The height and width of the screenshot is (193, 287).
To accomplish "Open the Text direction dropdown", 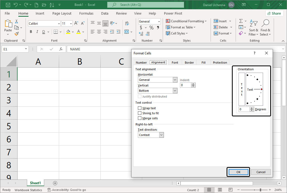I will (x=161, y=135).
